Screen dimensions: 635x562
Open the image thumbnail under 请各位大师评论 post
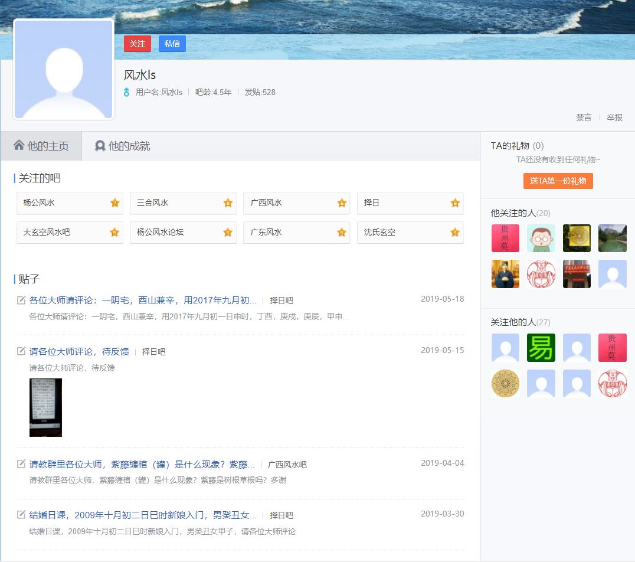pos(45,407)
